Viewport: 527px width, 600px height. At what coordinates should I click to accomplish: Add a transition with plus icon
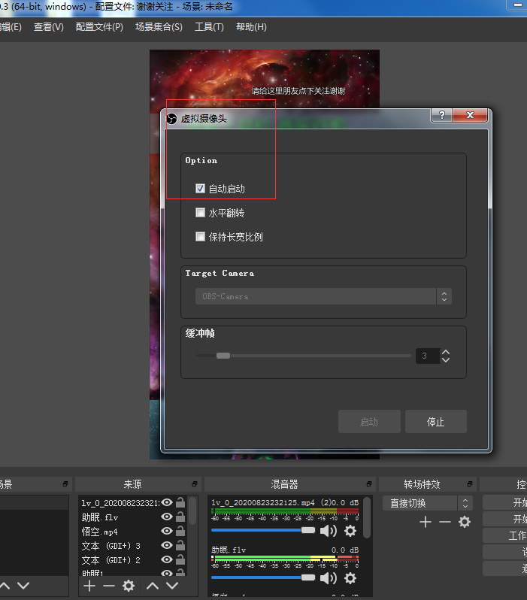coord(425,522)
